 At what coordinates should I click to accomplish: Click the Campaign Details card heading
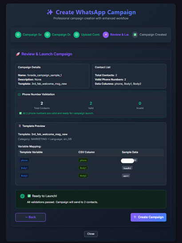pos(29,67)
